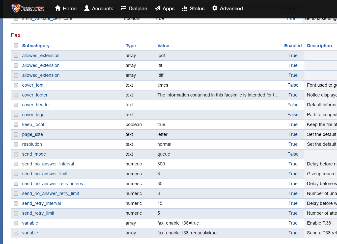Click the Dialplan arrows icon
This screenshot has height=244, width=337.
tap(123, 8)
